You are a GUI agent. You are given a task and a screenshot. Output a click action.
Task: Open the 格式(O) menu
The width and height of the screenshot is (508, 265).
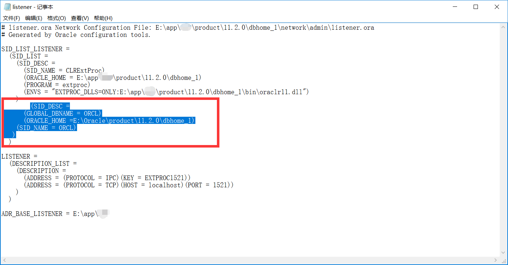click(56, 18)
